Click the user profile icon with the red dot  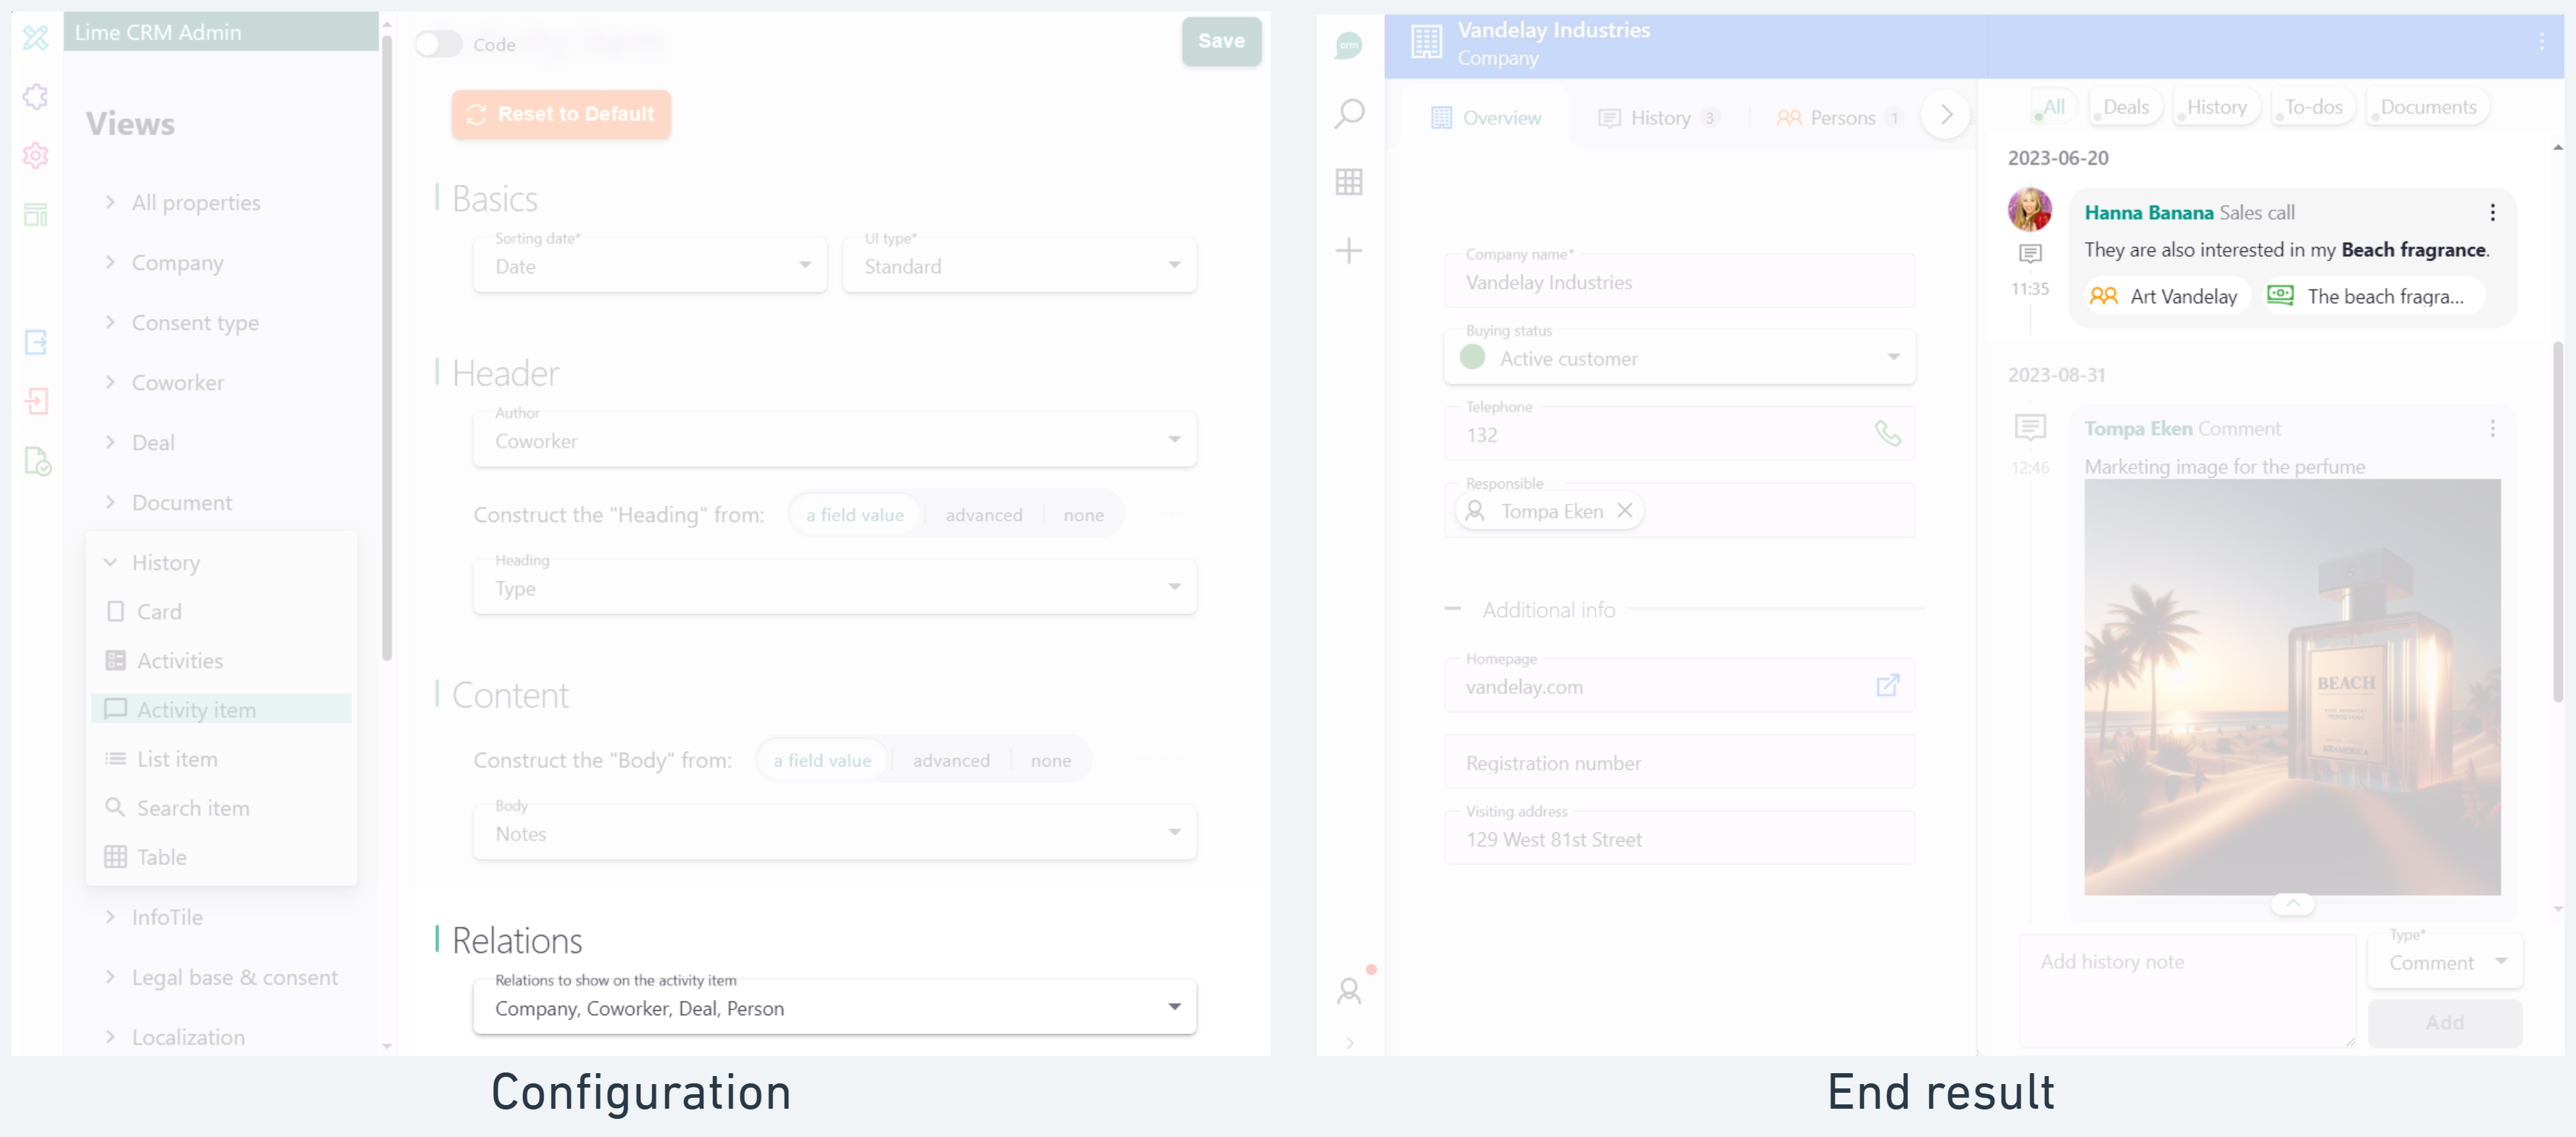point(1349,990)
